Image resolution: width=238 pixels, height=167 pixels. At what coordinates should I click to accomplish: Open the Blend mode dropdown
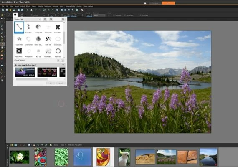coord(99,15)
